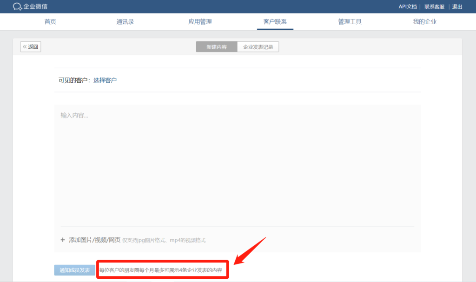This screenshot has width=476, height=282.
Task: Click 选择客户 to choose visible customers
Action: pyautogui.click(x=105, y=80)
